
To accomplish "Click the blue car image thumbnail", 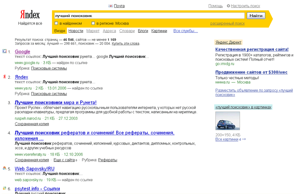I will click(x=228, y=121).
